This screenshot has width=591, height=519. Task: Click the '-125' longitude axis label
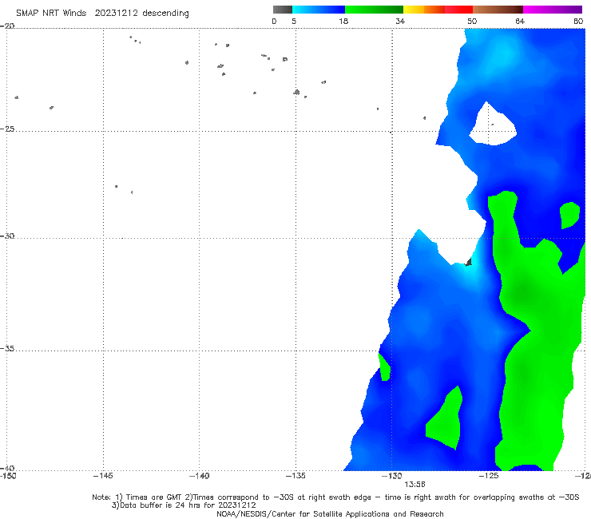click(489, 476)
